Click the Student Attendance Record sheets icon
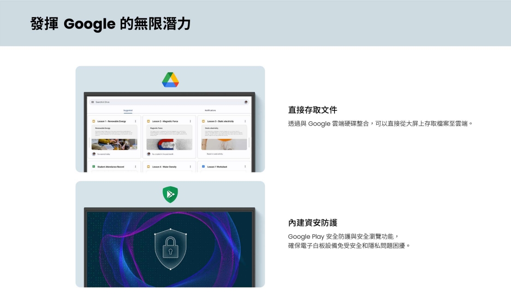 [94, 166]
